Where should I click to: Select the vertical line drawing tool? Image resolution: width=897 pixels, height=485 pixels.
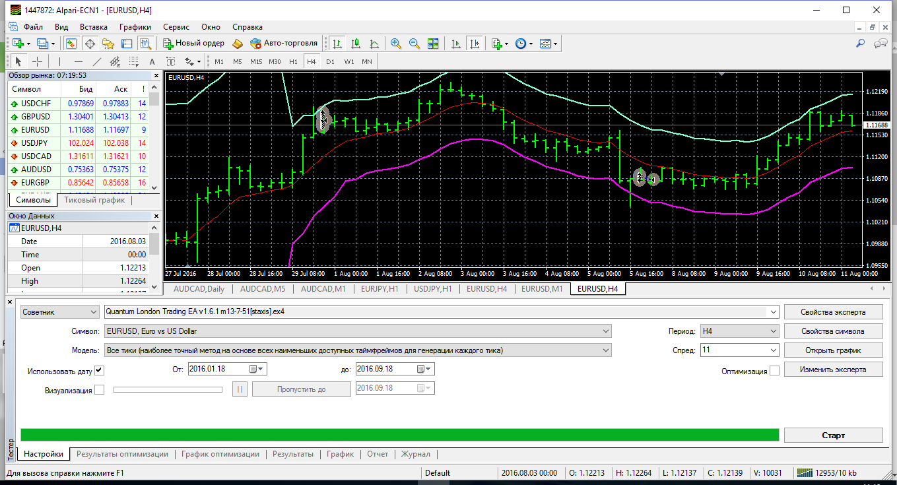pos(60,61)
